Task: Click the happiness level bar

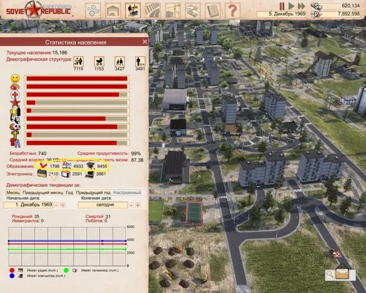Action: tap(77, 78)
